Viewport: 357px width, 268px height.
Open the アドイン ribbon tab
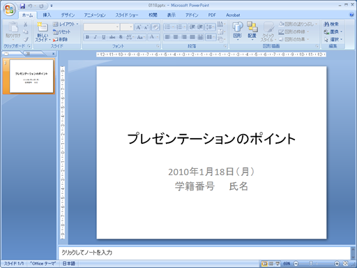coord(192,15)
